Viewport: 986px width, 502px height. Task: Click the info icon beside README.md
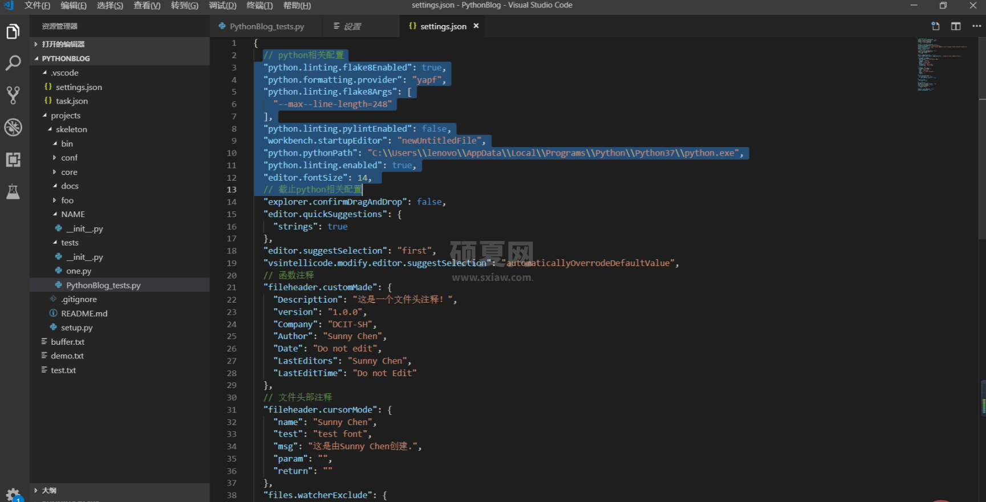tap(53, 313)
